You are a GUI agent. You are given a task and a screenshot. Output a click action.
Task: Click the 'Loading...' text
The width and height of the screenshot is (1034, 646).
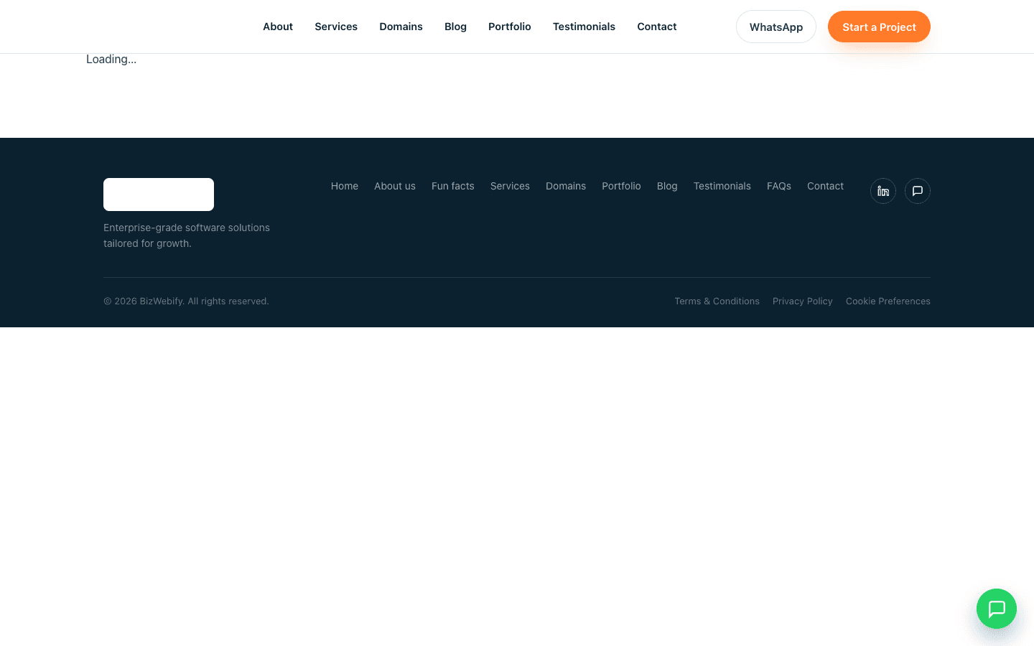click(111, 60)
